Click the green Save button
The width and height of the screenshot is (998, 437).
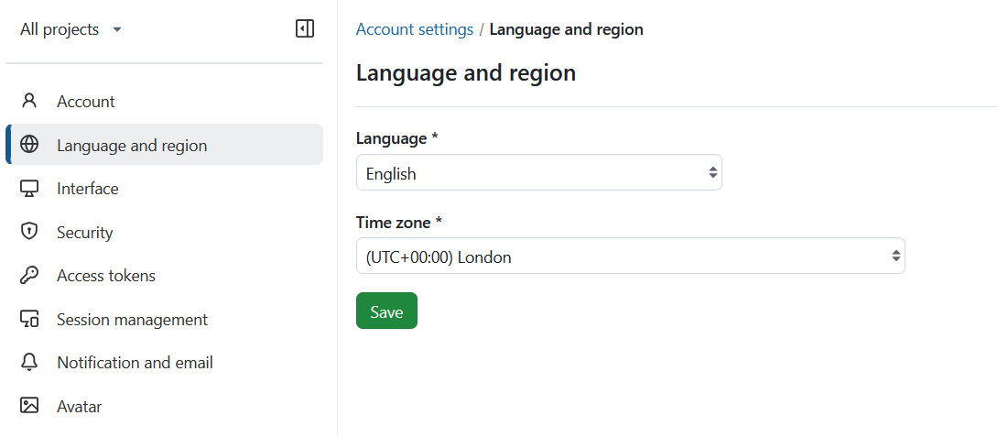386,311
